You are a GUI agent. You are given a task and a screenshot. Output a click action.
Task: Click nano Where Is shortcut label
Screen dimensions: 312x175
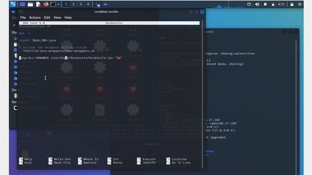pyautogui.click(x=91, y=159)
